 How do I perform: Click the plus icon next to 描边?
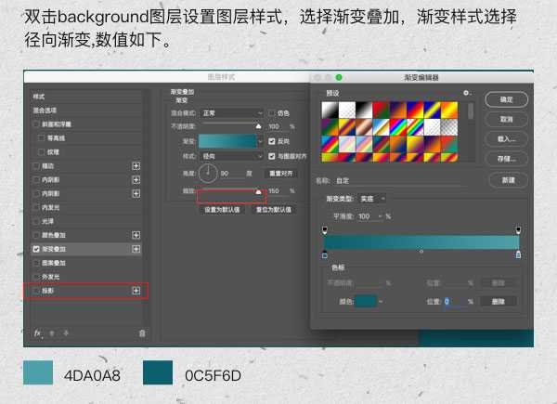coord(136,165)
